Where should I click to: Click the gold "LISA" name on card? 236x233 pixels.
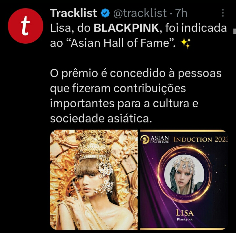point(185,213)
